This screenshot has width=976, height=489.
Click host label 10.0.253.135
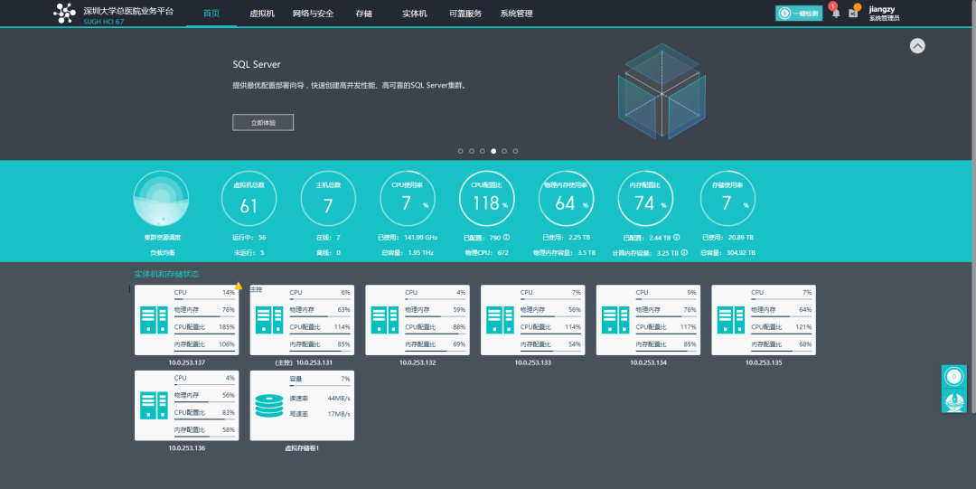[x=764, y=362]
